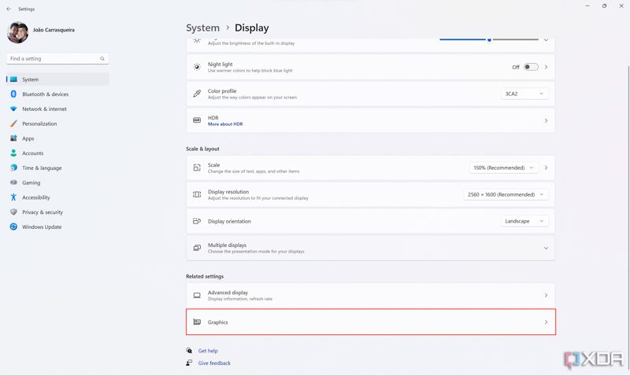
Task: Open Display orientation Landscape dropdown
Action: (x=524, y=221)
